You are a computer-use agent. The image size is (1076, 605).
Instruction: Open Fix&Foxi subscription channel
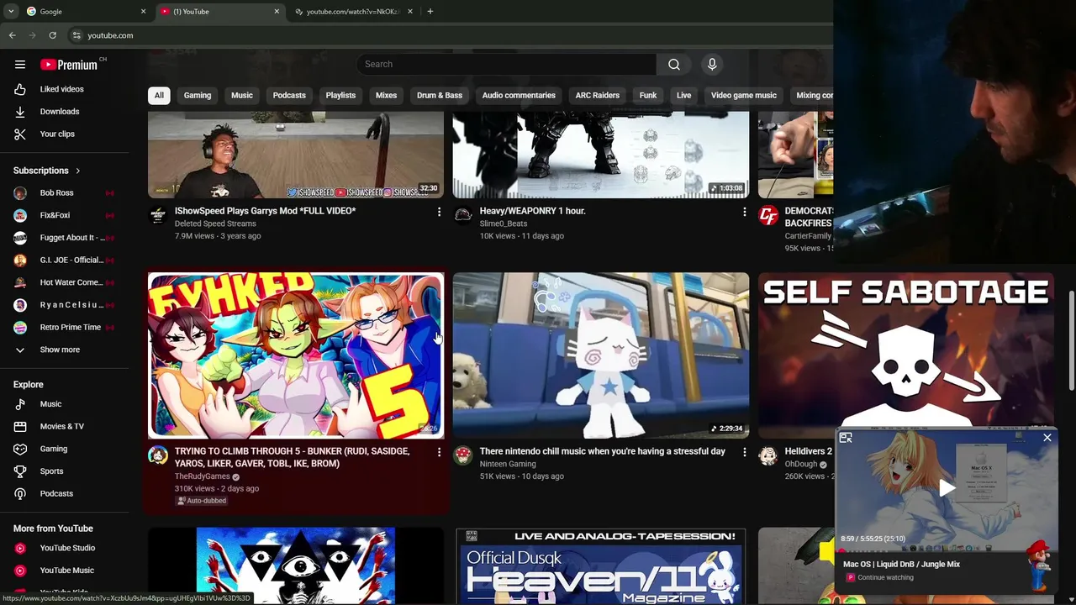click(63, 215)
